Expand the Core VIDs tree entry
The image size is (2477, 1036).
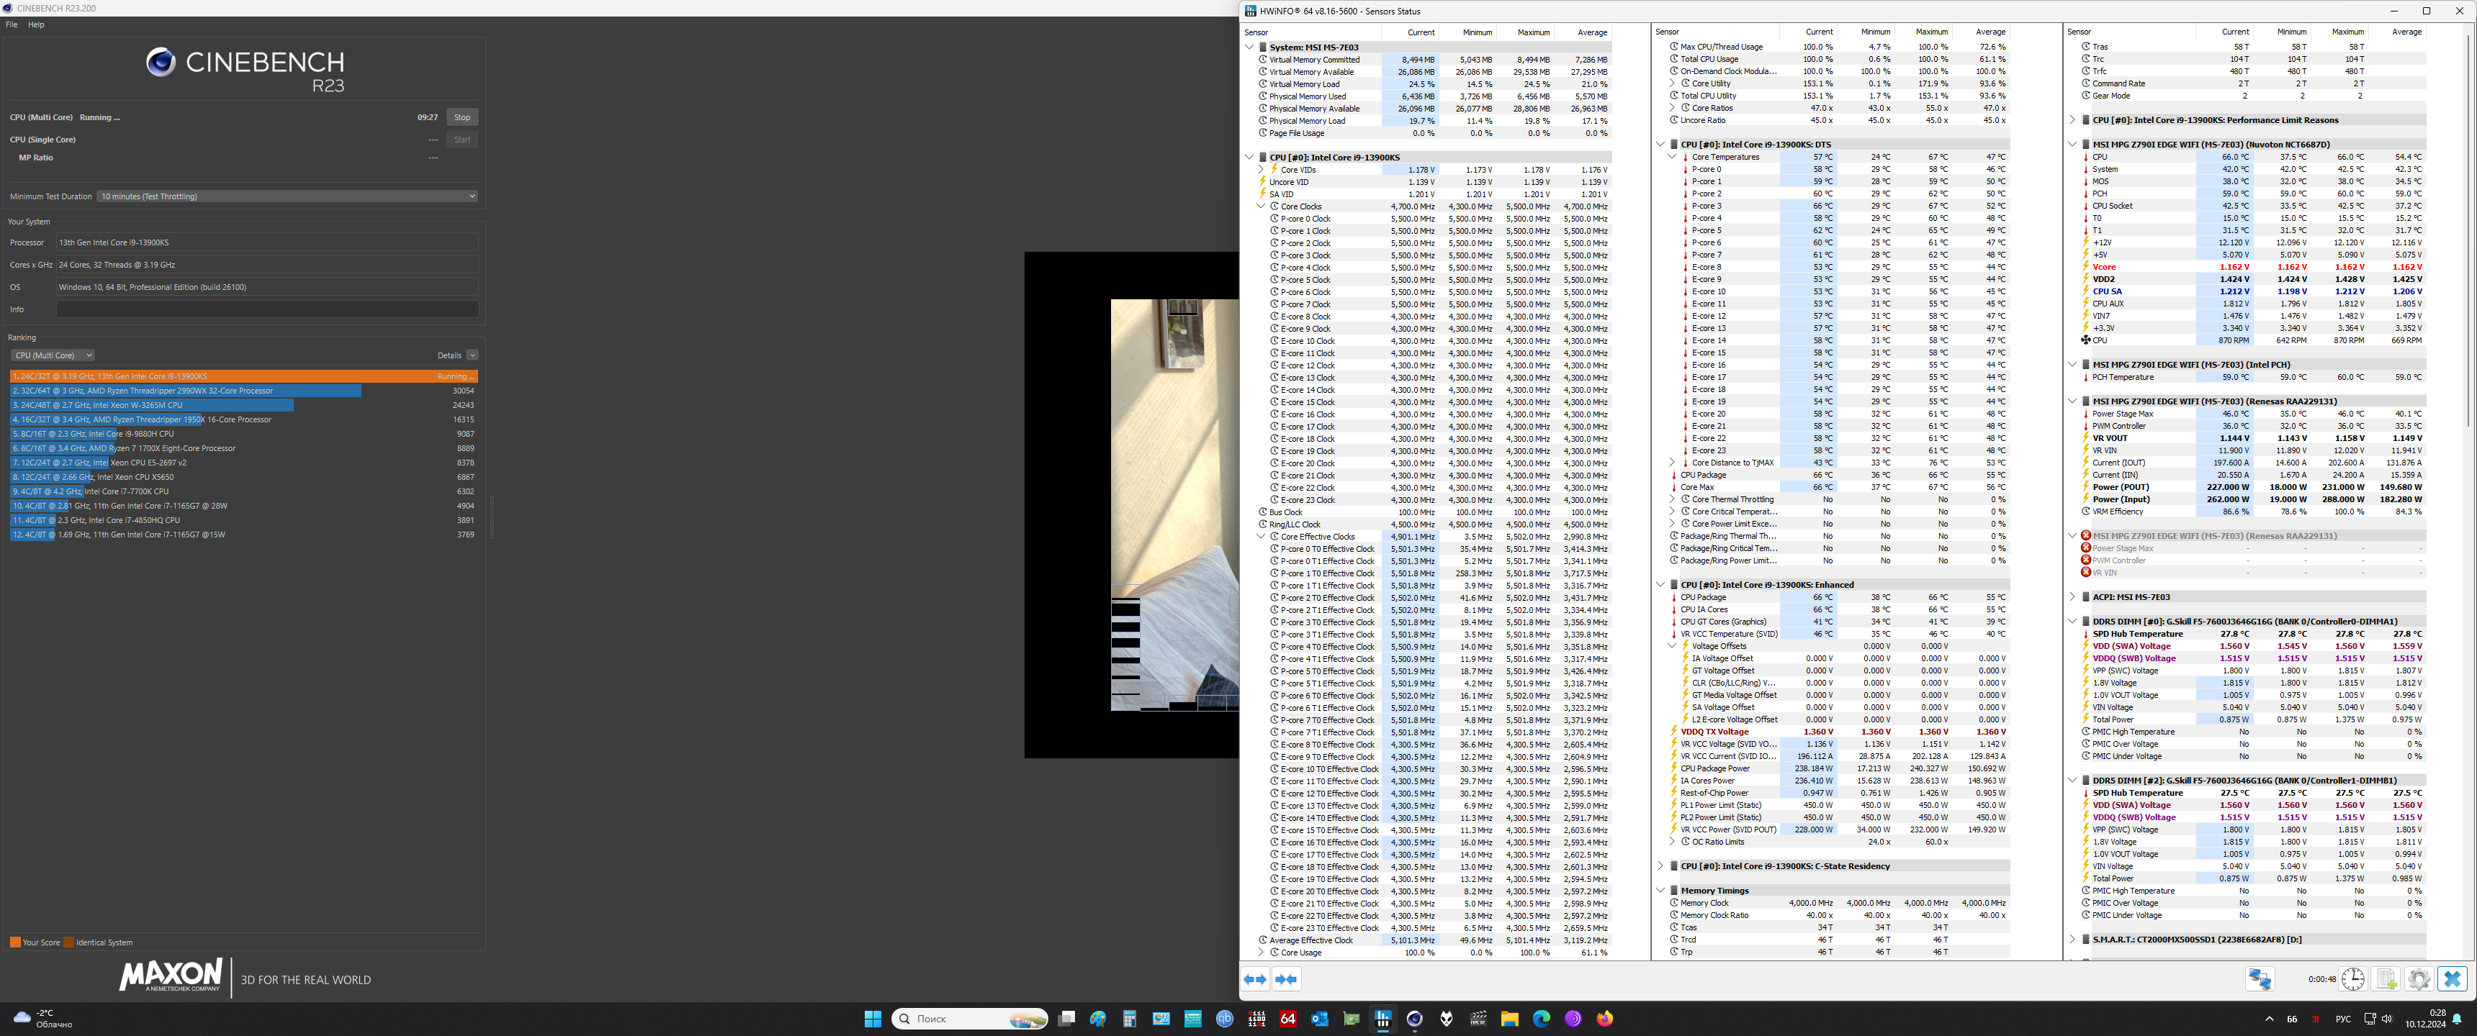point(1262,169)
